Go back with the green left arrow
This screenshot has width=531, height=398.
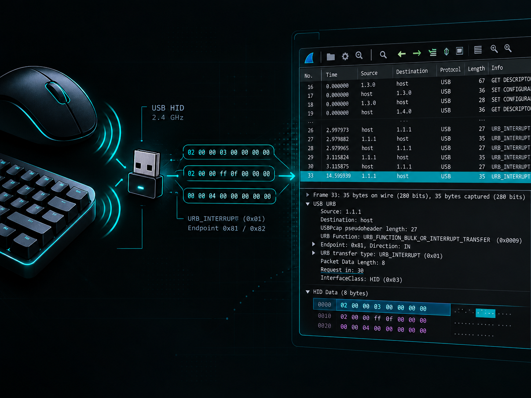pyautogui.click(x=402, y=54)
